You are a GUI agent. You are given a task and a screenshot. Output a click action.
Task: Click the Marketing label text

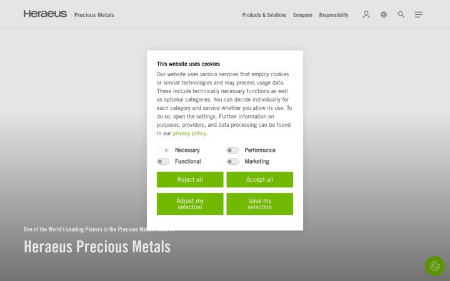[x=257, y=162]
